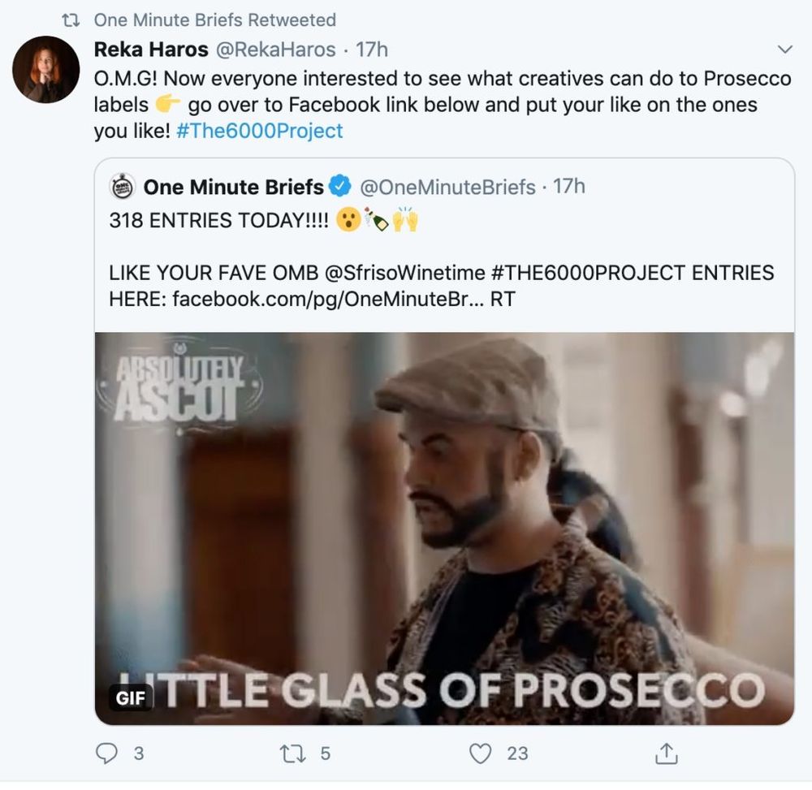This screenshot has width=812, height=790.
Task: Expand the tweet options chevron menu
Action: click(784, 50)
